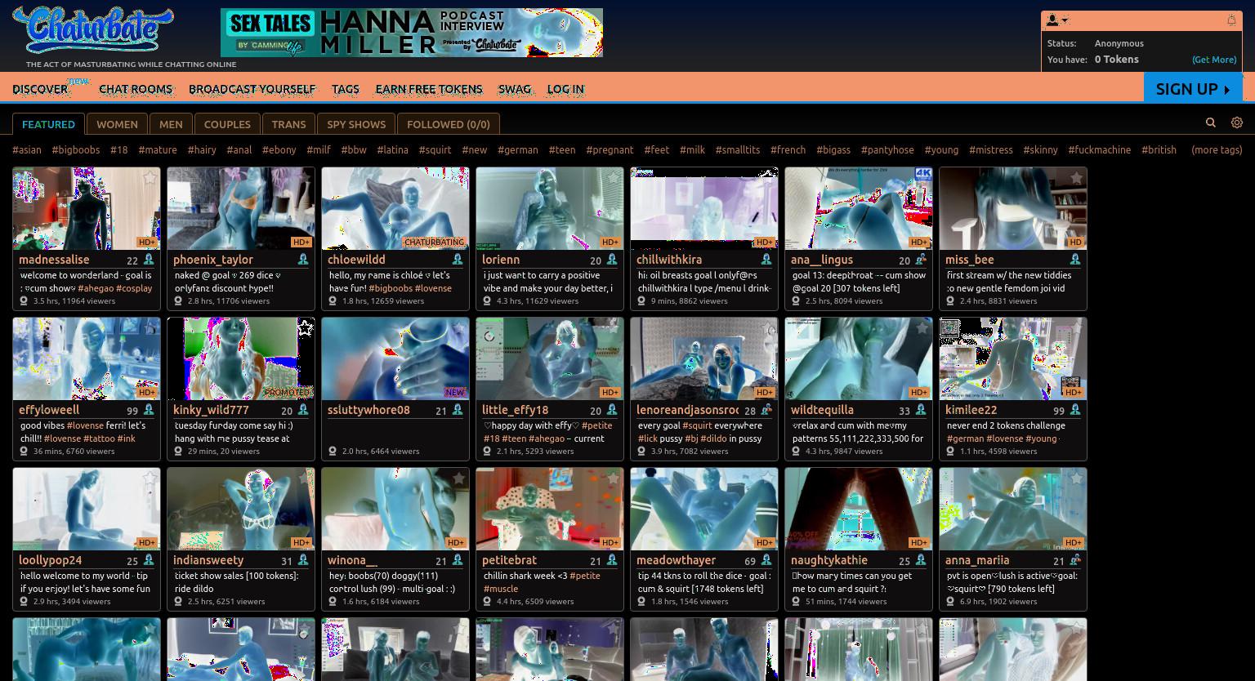Toggle the follow star on madnessalise thumbnail

click(150, 177)
